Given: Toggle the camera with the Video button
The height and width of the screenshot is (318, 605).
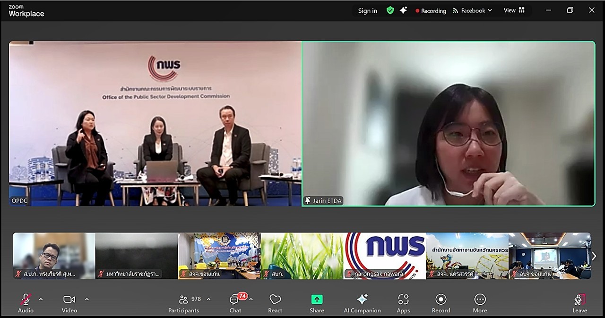Looking at the screenshot, I should click(x=69, y=303).
